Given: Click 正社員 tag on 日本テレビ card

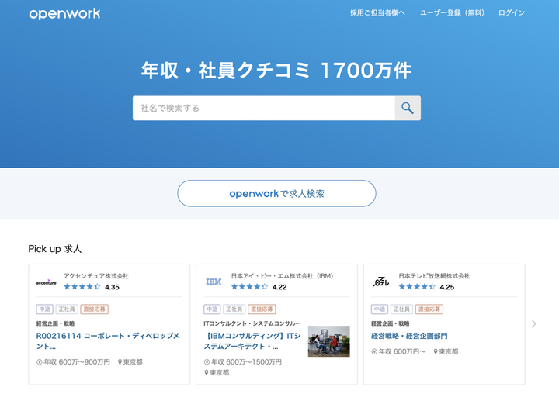Looking at the screenshot, I should click(x=402, y=309).
